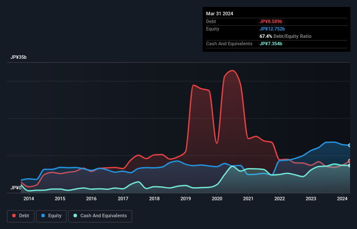Click the red Debt legend dot
The width and height of the screenshot is (357, 229).
click(x=14, y=216)
